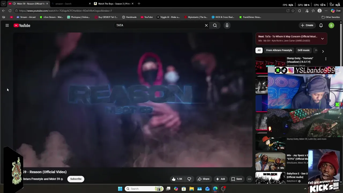This screenshot has height=193, width=343.
Task: Subscribe to Allstars Freestyle channel
Action: (76, 179)
